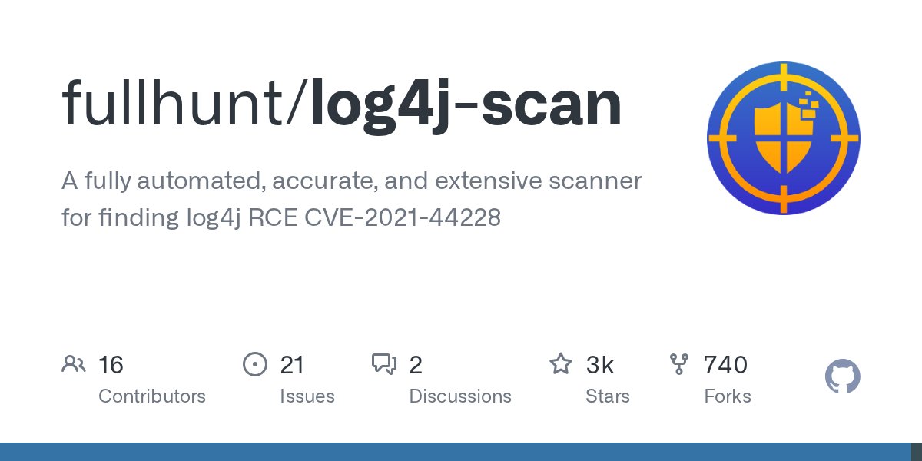Click the star icon

(x=561, y=363)
